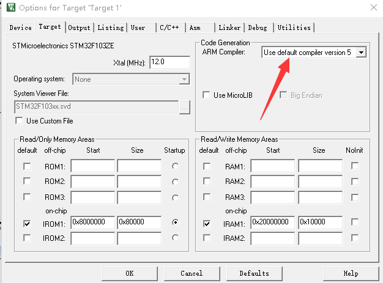The width and height of the screenshot is (383, 283).
Task: Close the Options for Target dialog
Action: pos(374,7)
